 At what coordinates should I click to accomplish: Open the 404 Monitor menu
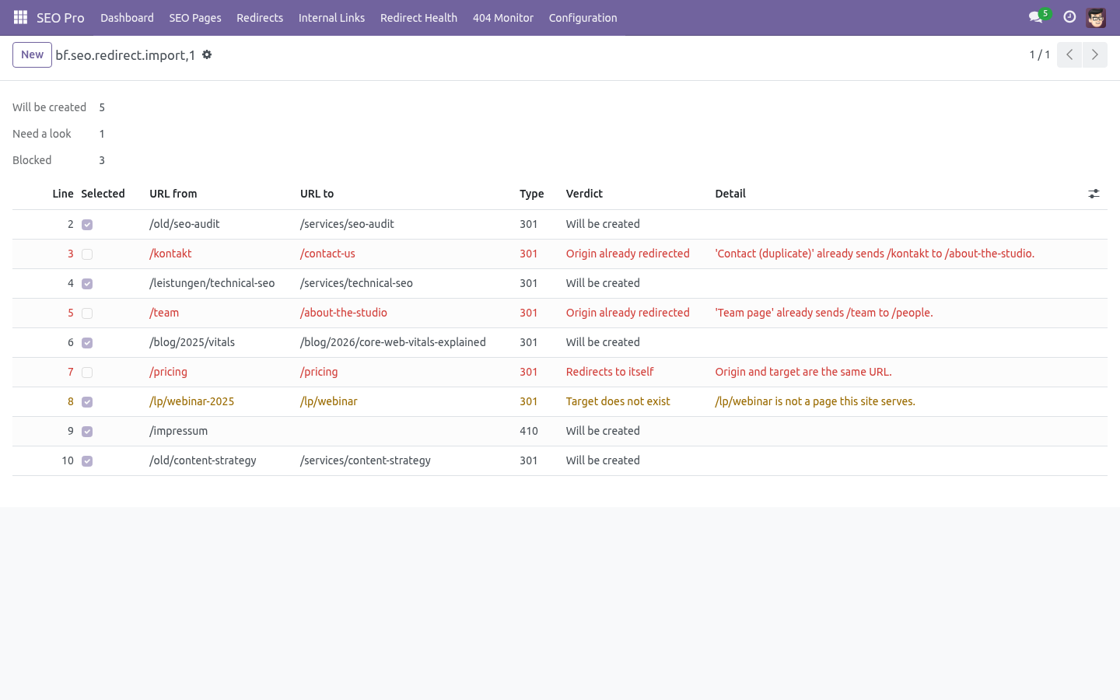pos(503,17)
